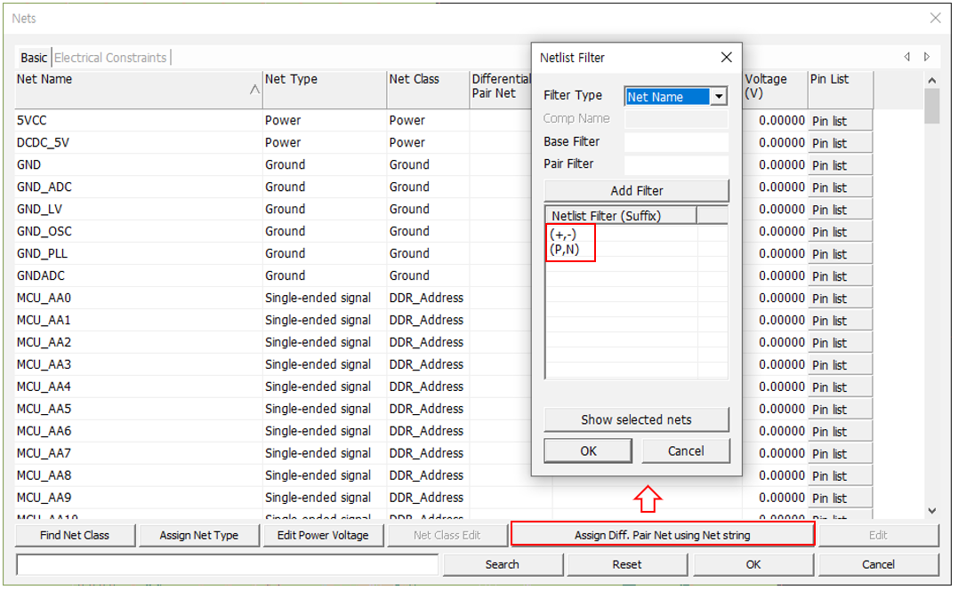Close the Netlist Filter dialog

[x=726, y=58]
